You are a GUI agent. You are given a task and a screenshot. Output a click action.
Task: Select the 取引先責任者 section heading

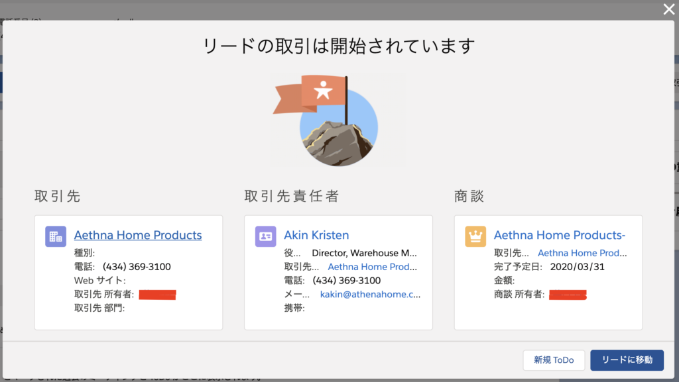(x=292, y=196)
